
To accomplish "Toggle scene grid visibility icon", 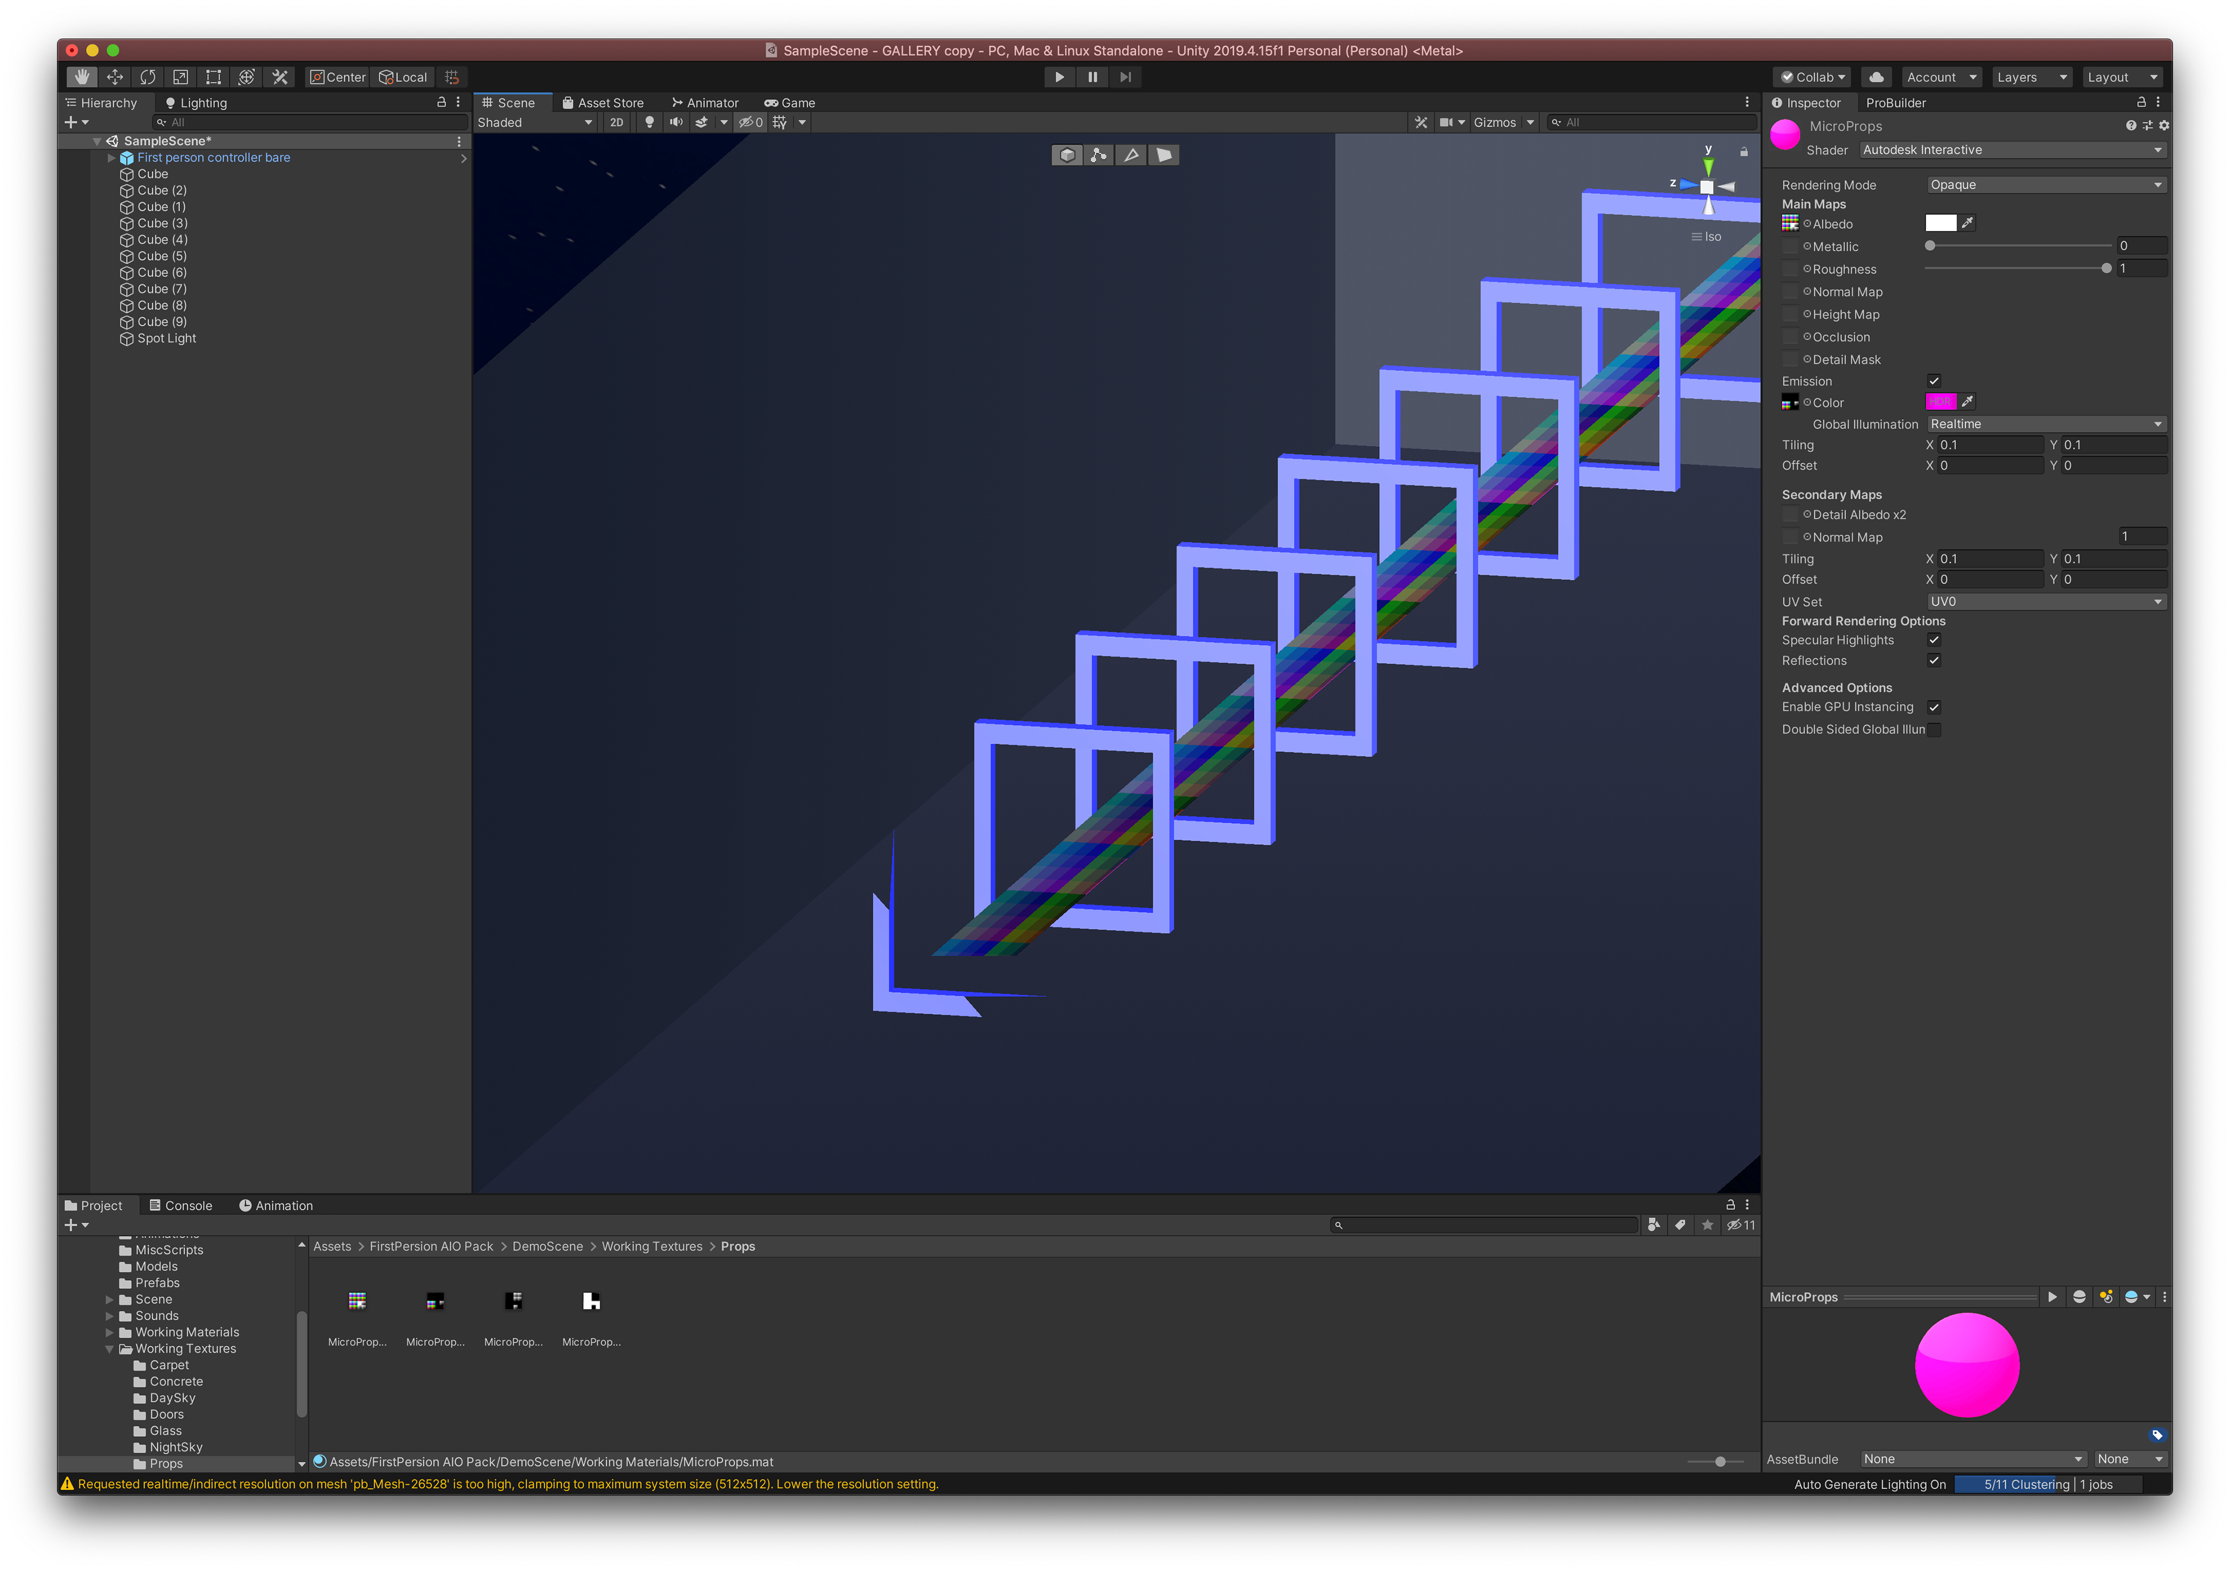I will pos(779,122).
